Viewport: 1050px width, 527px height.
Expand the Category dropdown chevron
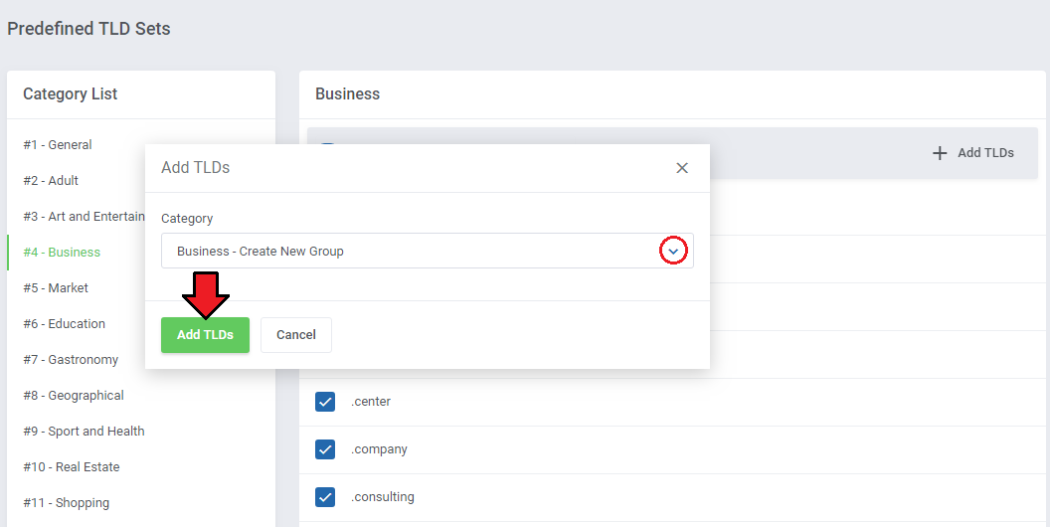pos(673,252)
